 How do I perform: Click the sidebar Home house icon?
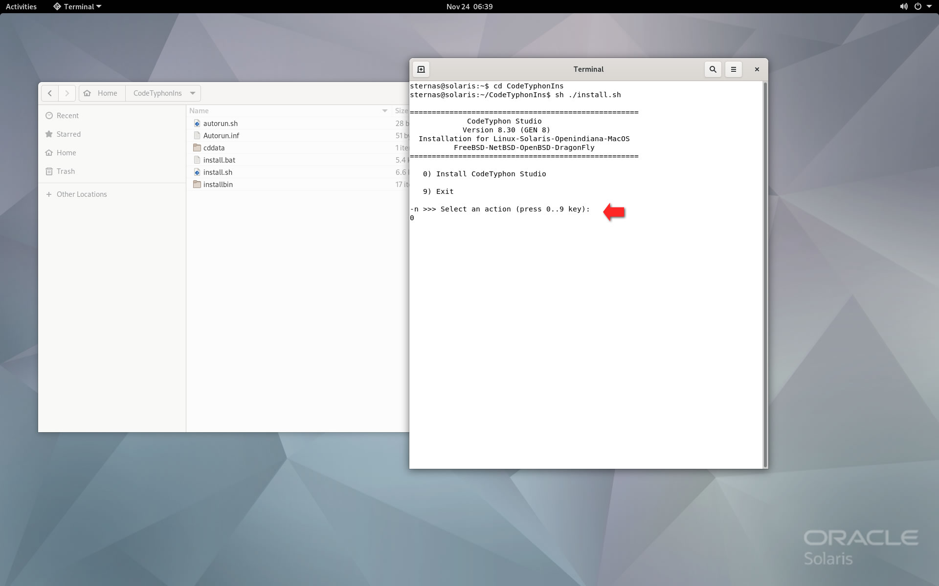49,153
